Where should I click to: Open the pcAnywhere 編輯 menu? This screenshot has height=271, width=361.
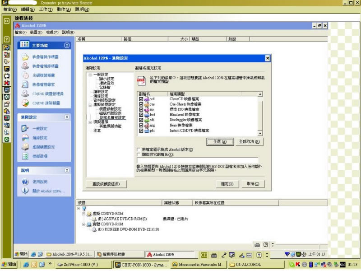point(28,9)
